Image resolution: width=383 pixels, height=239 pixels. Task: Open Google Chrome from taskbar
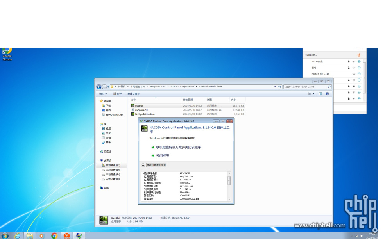54,235
